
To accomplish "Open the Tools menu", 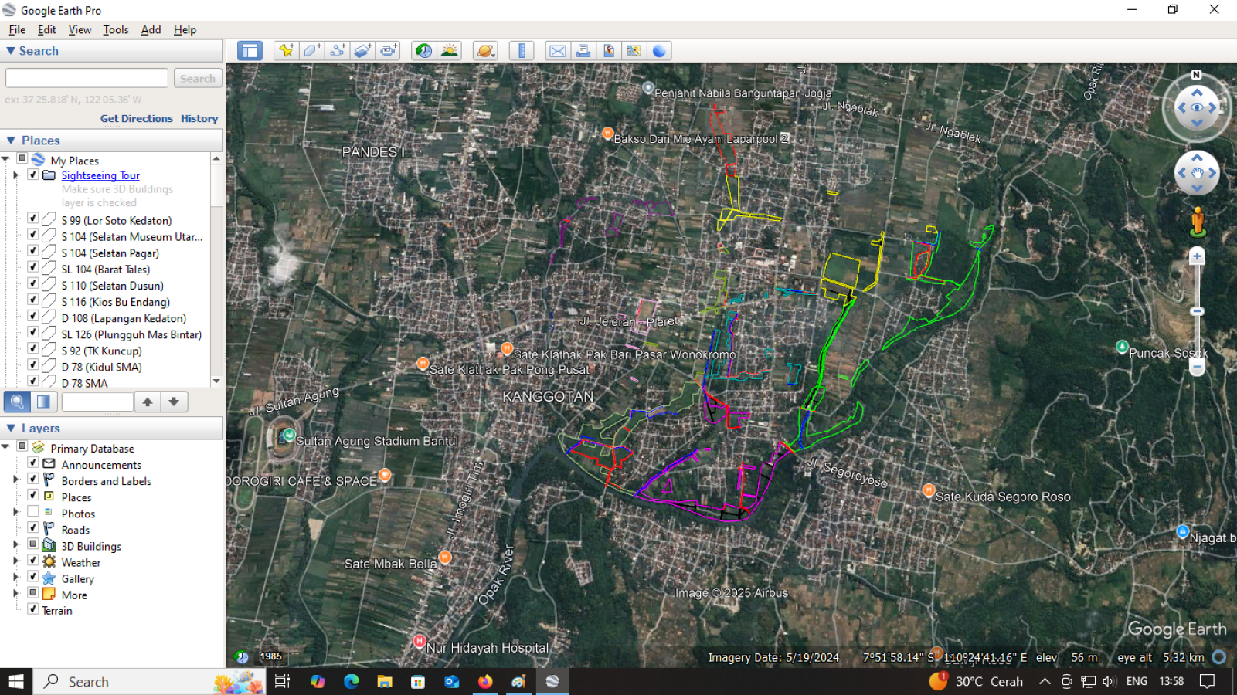I will [116, 30].
